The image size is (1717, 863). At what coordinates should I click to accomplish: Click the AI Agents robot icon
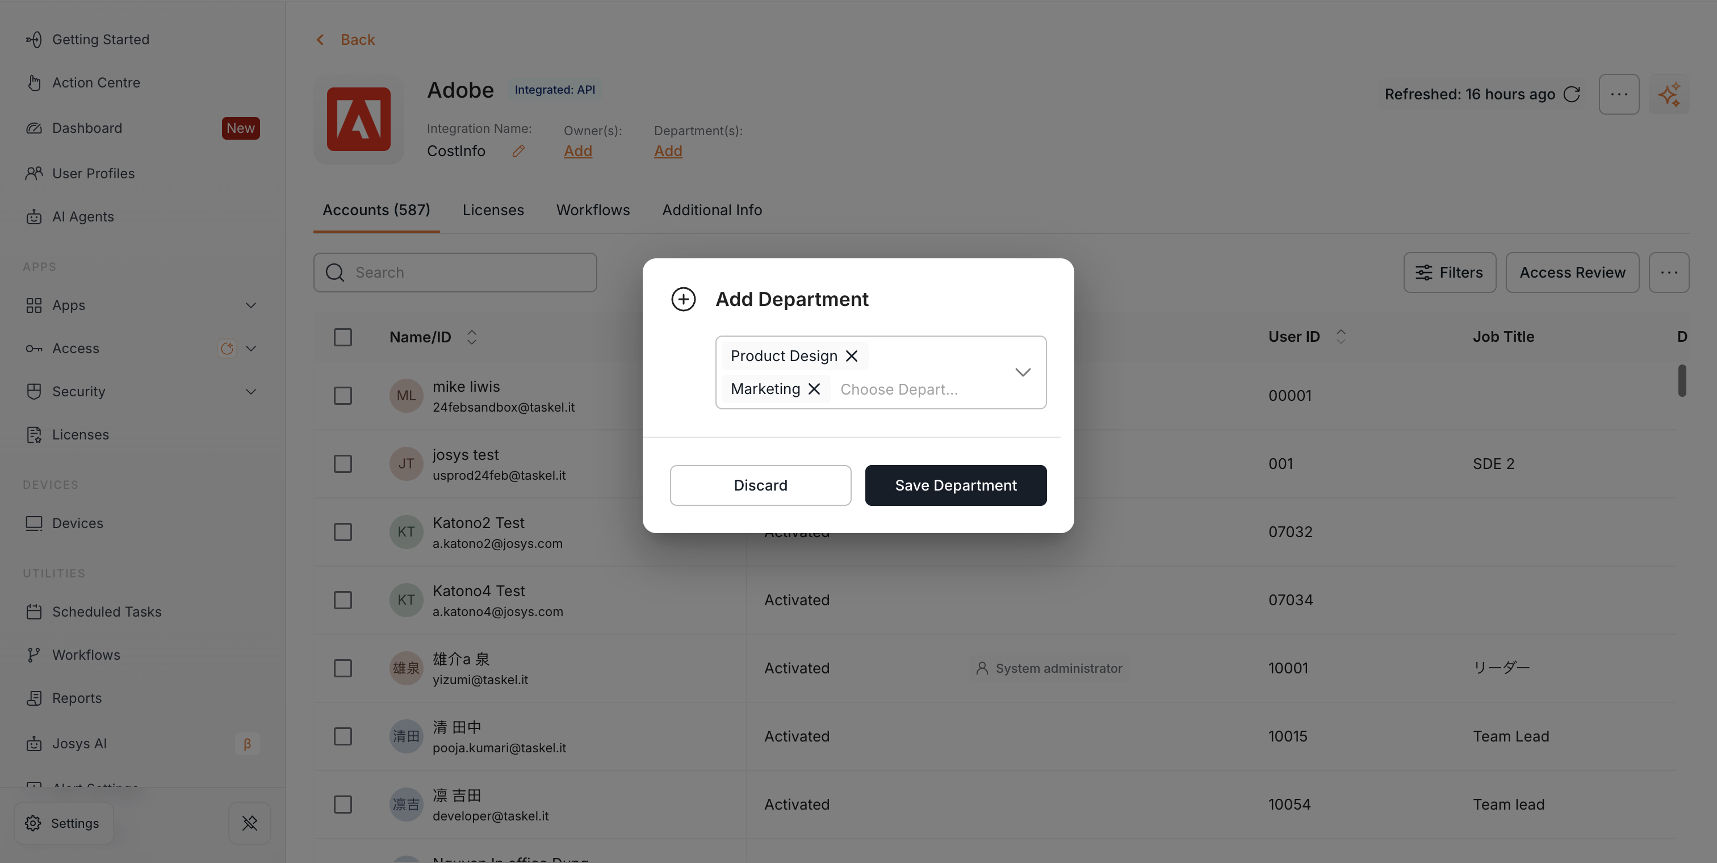tap(34, 216)
